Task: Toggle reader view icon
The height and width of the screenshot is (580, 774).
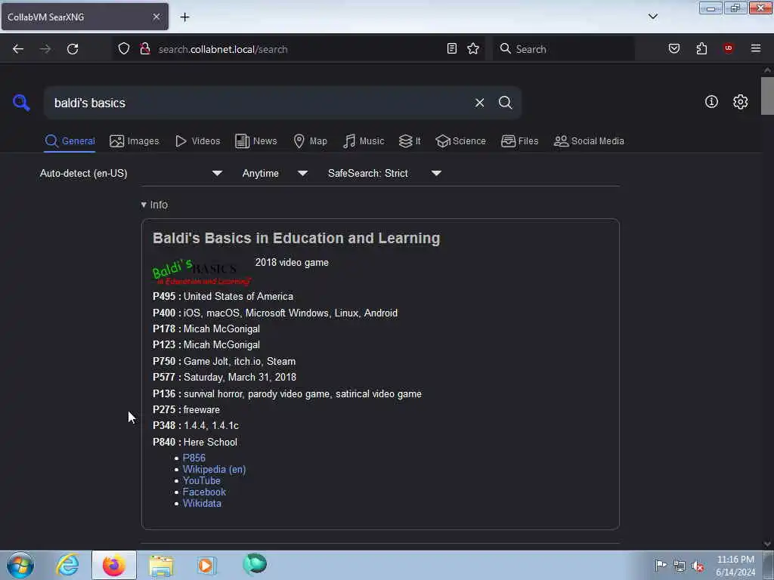Action: tap(452, 48)
